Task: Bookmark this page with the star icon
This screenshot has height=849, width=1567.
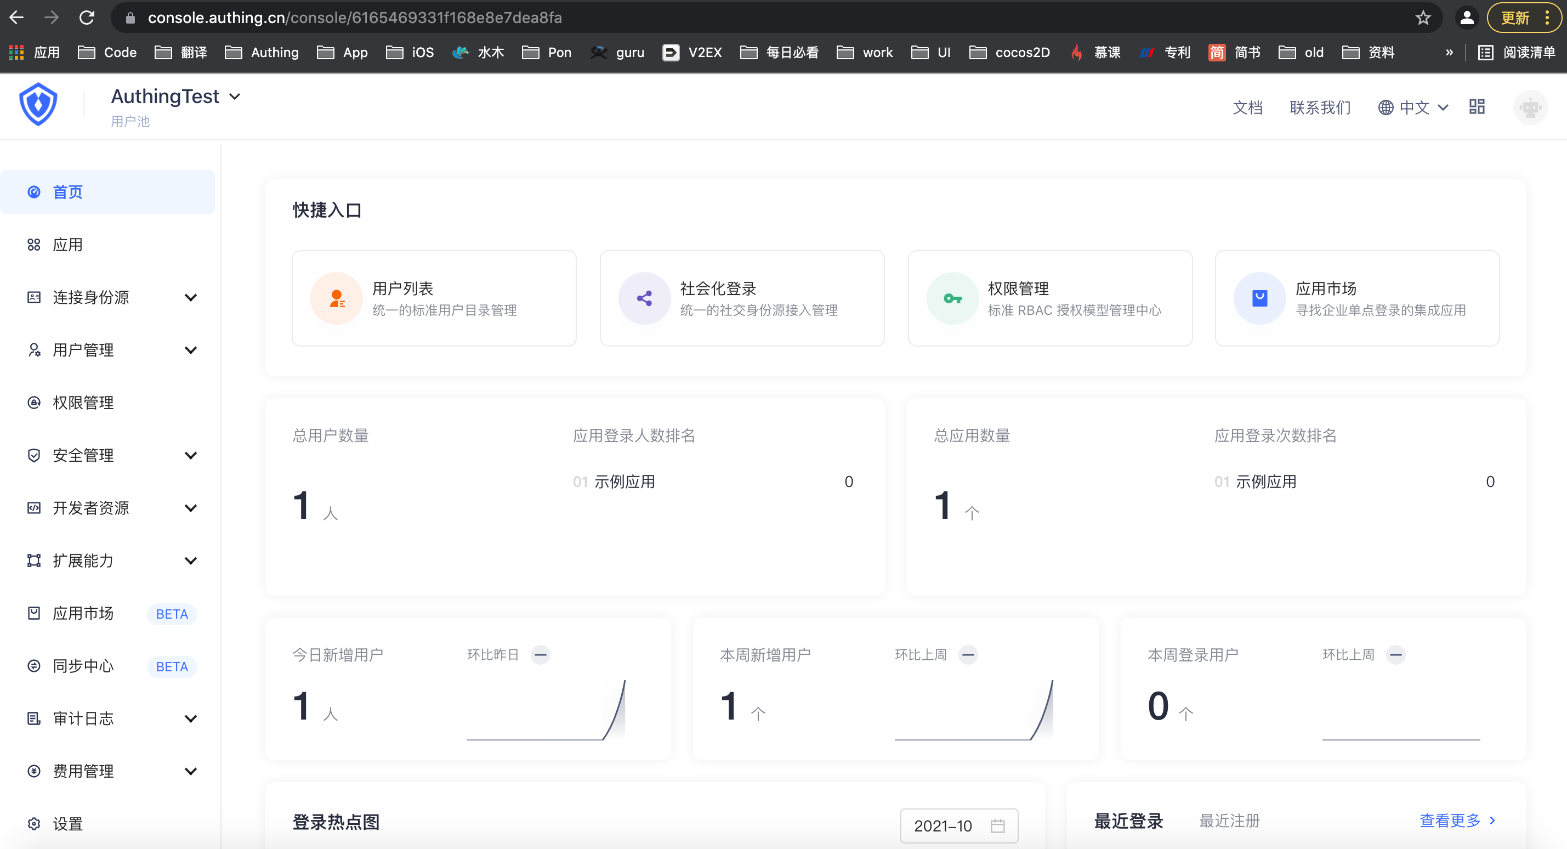Action: pos(1423,18)
